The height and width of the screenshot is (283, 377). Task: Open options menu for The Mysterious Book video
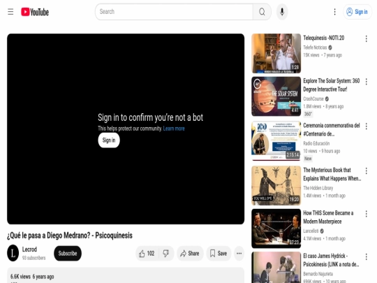click(x=367, y=171)
